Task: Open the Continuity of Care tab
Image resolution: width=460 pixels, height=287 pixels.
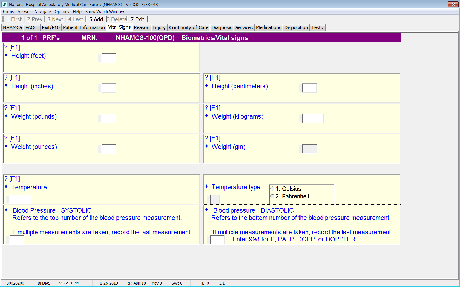Action: point(189,28)
